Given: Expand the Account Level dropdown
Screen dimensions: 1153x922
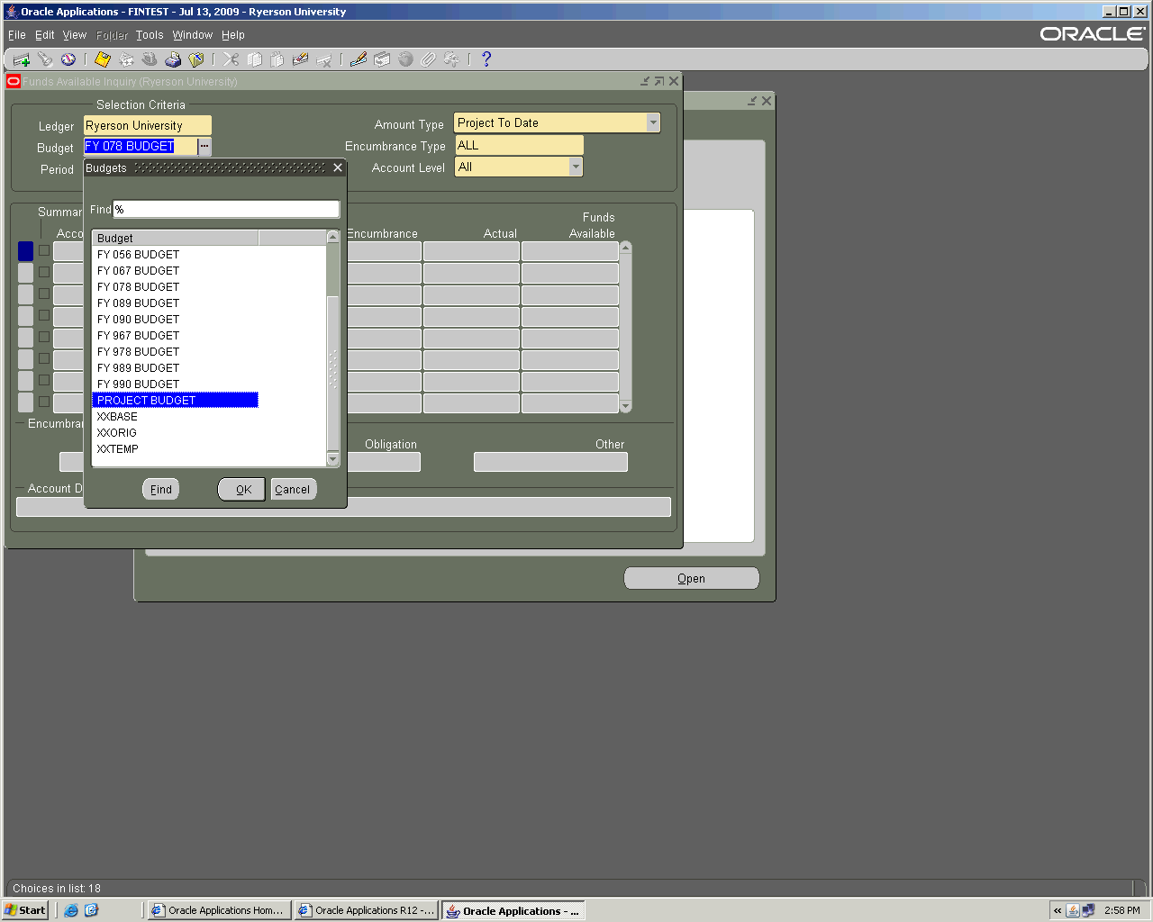Looking at the screenshot, I should point(575,167).
